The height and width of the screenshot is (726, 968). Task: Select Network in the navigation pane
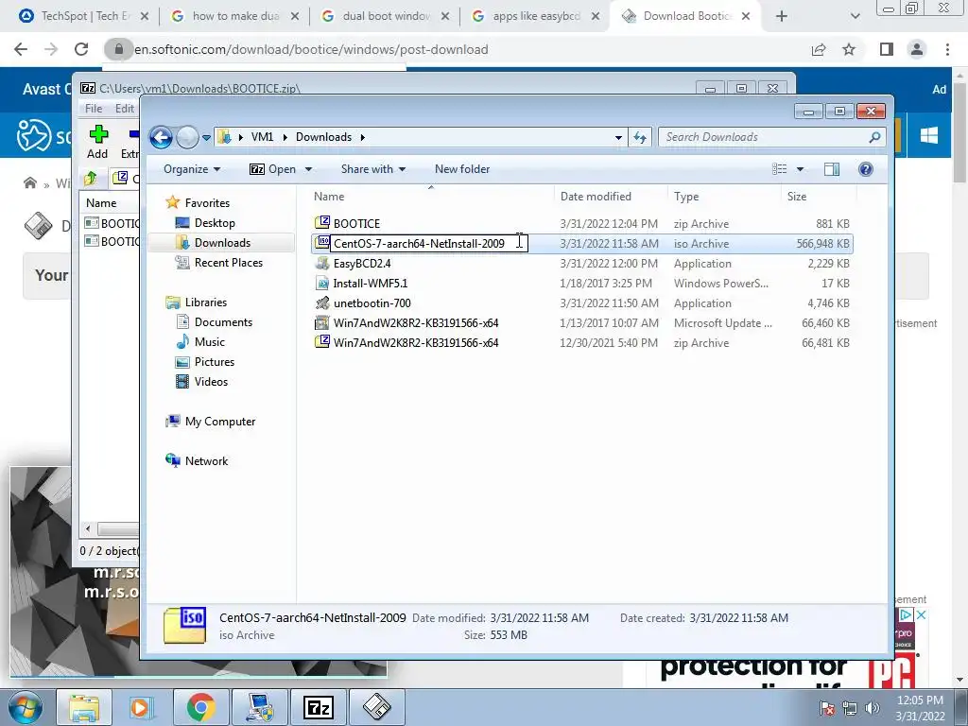pos(206,460)
